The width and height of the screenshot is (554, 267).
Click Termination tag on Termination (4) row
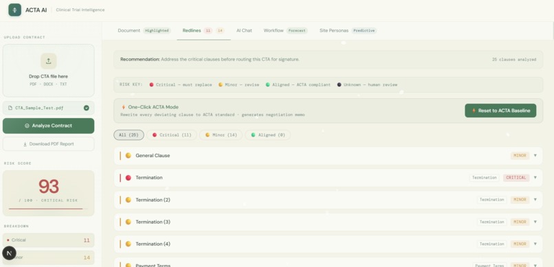(x=492, y=244)
